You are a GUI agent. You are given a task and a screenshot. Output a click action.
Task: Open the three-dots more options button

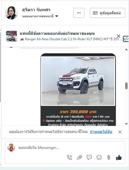(x=79, y=13)
